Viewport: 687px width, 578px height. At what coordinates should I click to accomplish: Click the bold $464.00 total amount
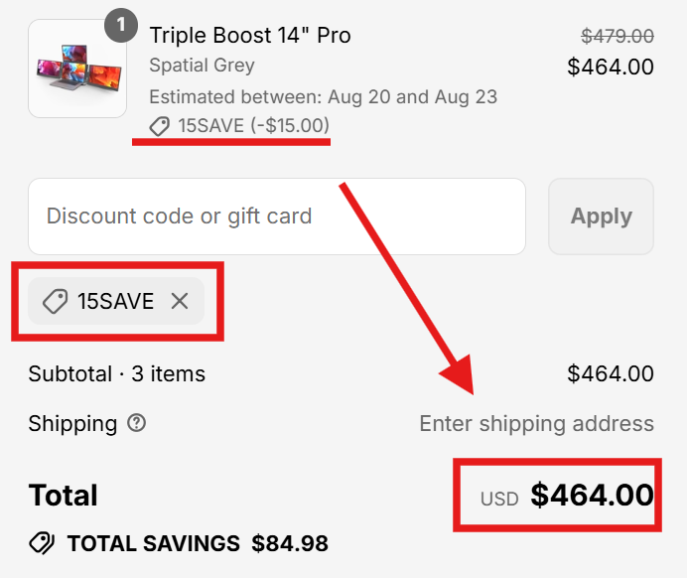click(592, 495)
